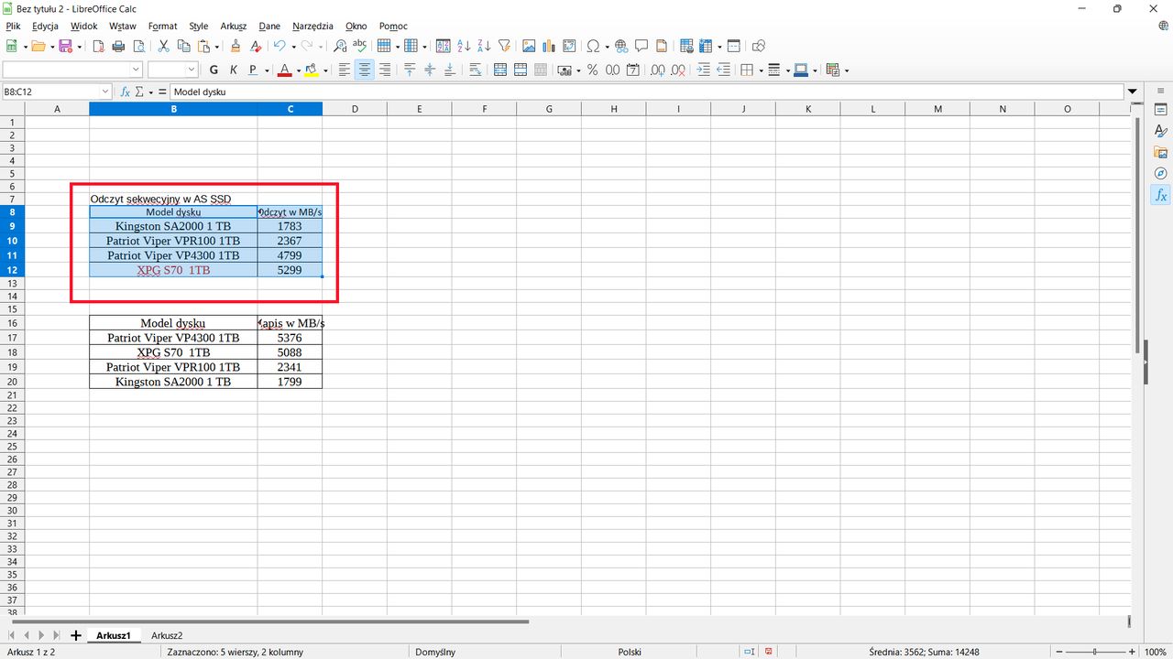Expand the font color dropdown arrow

coord(297,70)
